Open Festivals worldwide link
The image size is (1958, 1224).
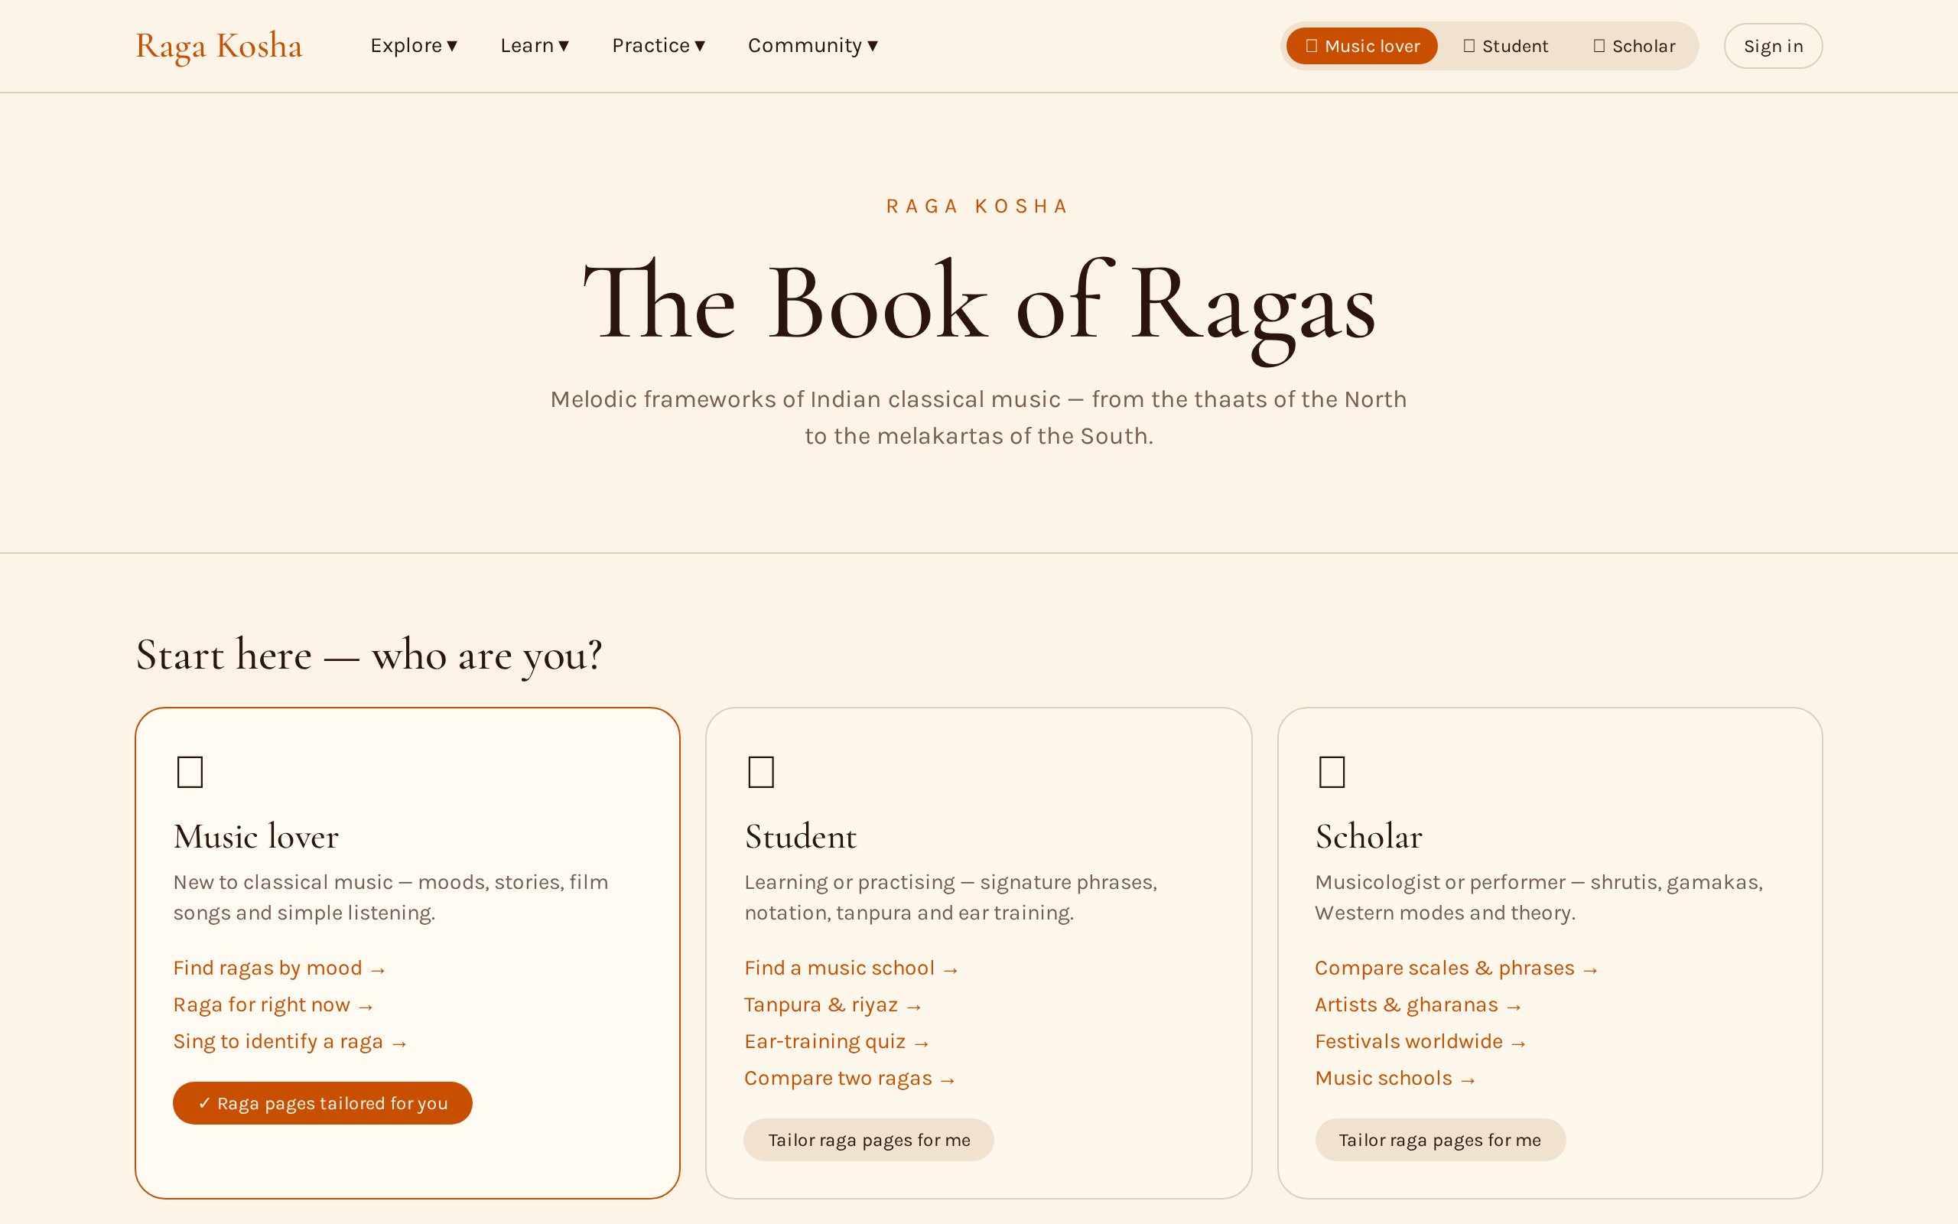pos(1421,1041)
